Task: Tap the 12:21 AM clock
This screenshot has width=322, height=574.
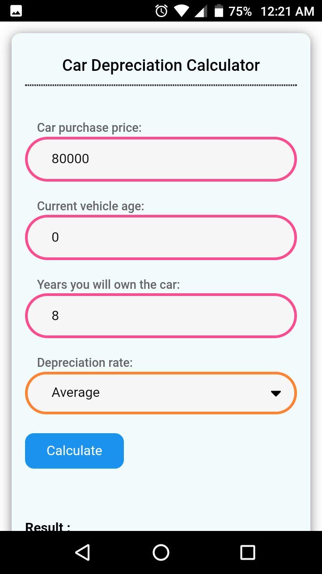Action: (x=287, y=11)
